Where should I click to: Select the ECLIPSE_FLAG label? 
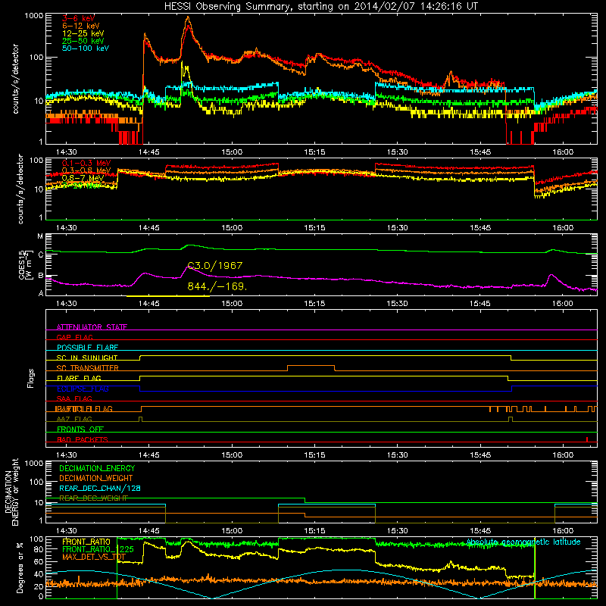[83, 389]
